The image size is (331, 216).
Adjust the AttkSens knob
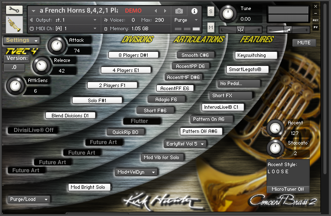click(x=15, y=86)
